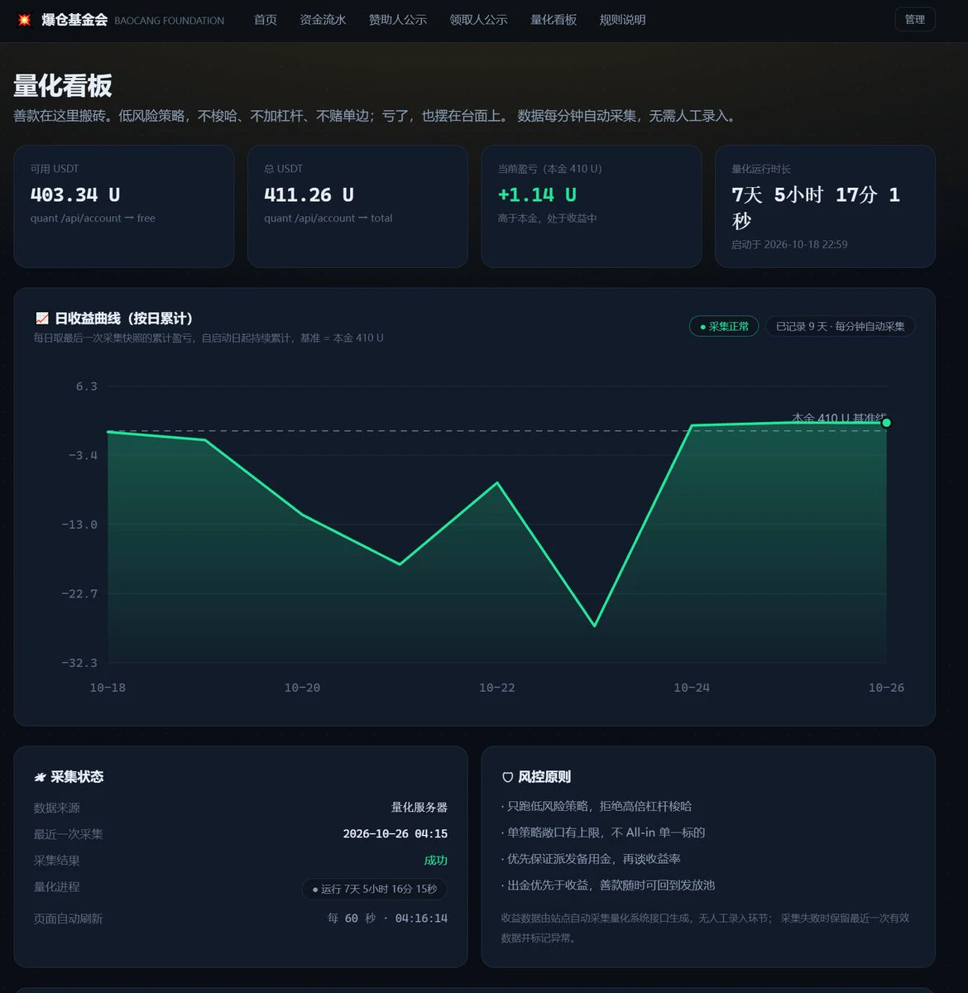Click the 已记录 9 天 badge
Screen dimensions: 968x993
click(840, 327)
